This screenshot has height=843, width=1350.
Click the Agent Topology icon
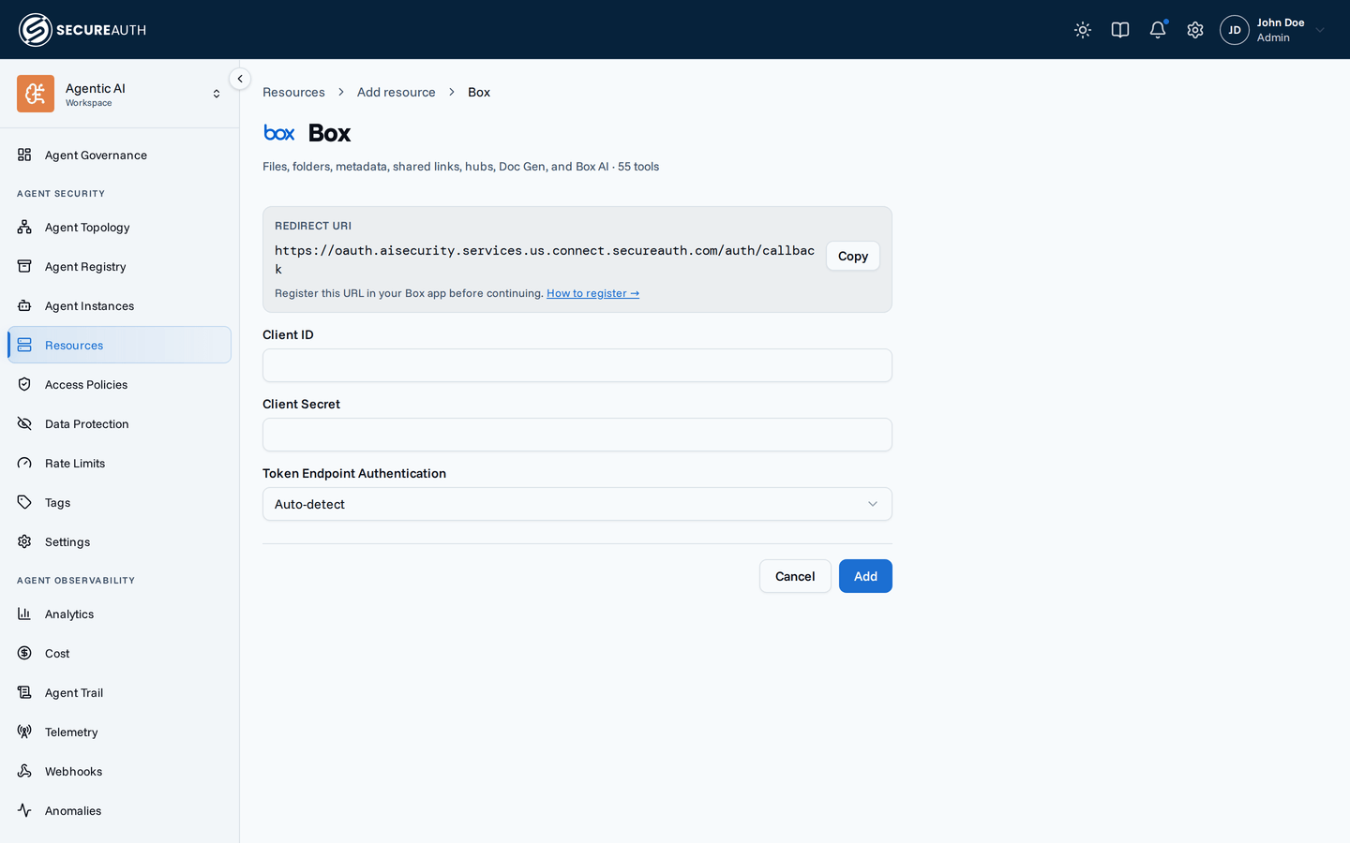point(24,227)
